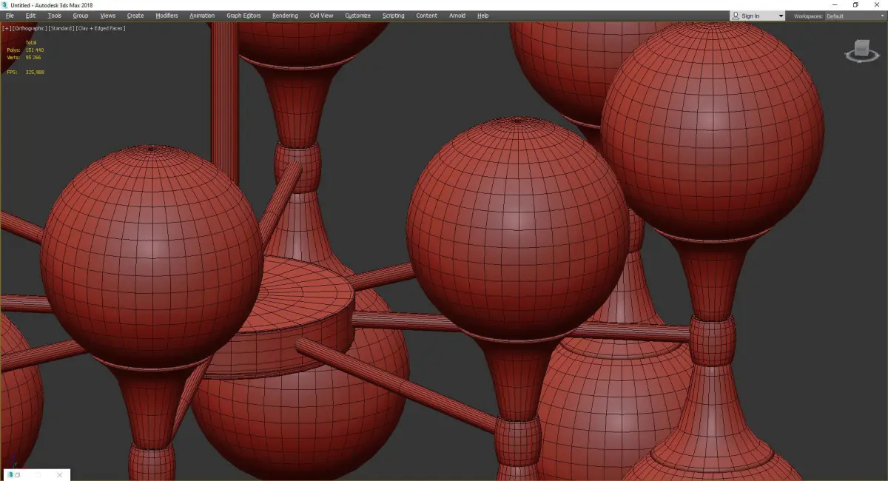Open the Rendering menu
Image resolution: width=888 pixels, height=481 pixels.
coord(285,16)
